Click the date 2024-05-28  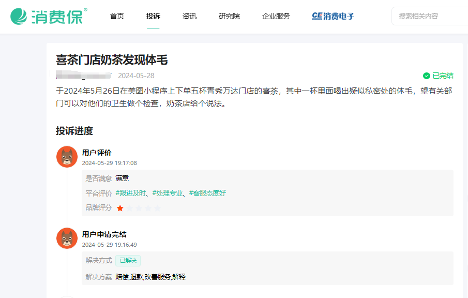(136, 76)
